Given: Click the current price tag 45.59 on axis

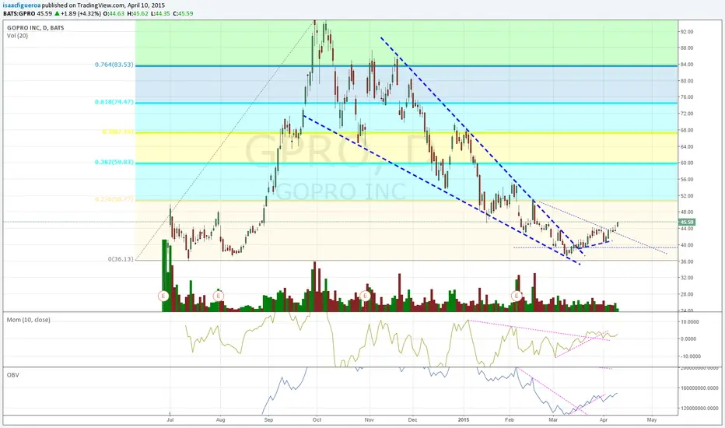Looking at the screenshot, I should [687, 222].
